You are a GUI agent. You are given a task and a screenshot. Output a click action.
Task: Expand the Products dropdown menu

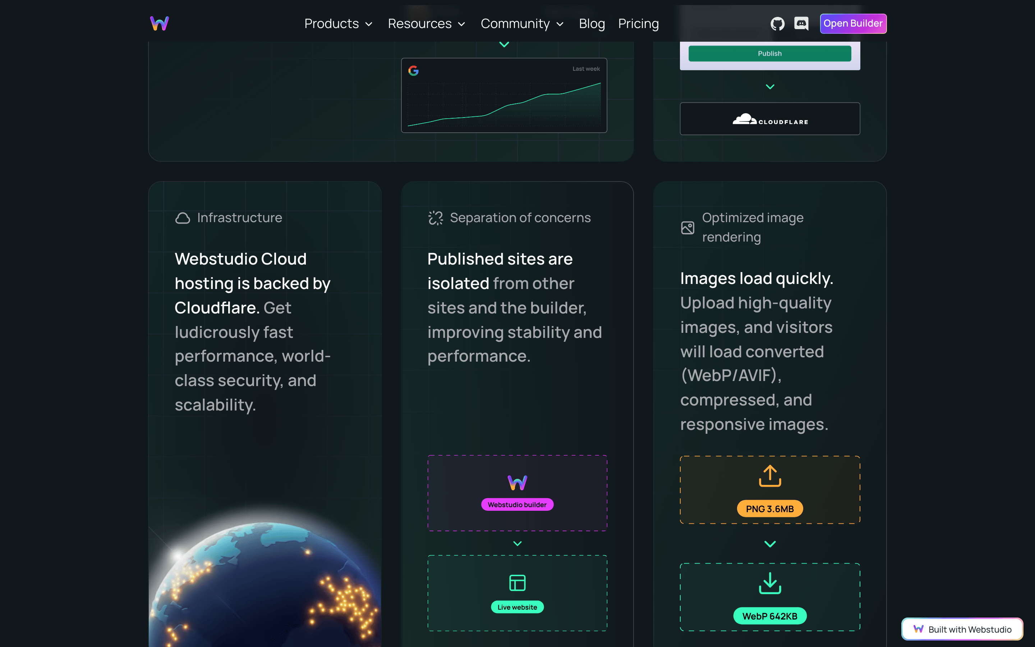338,23
